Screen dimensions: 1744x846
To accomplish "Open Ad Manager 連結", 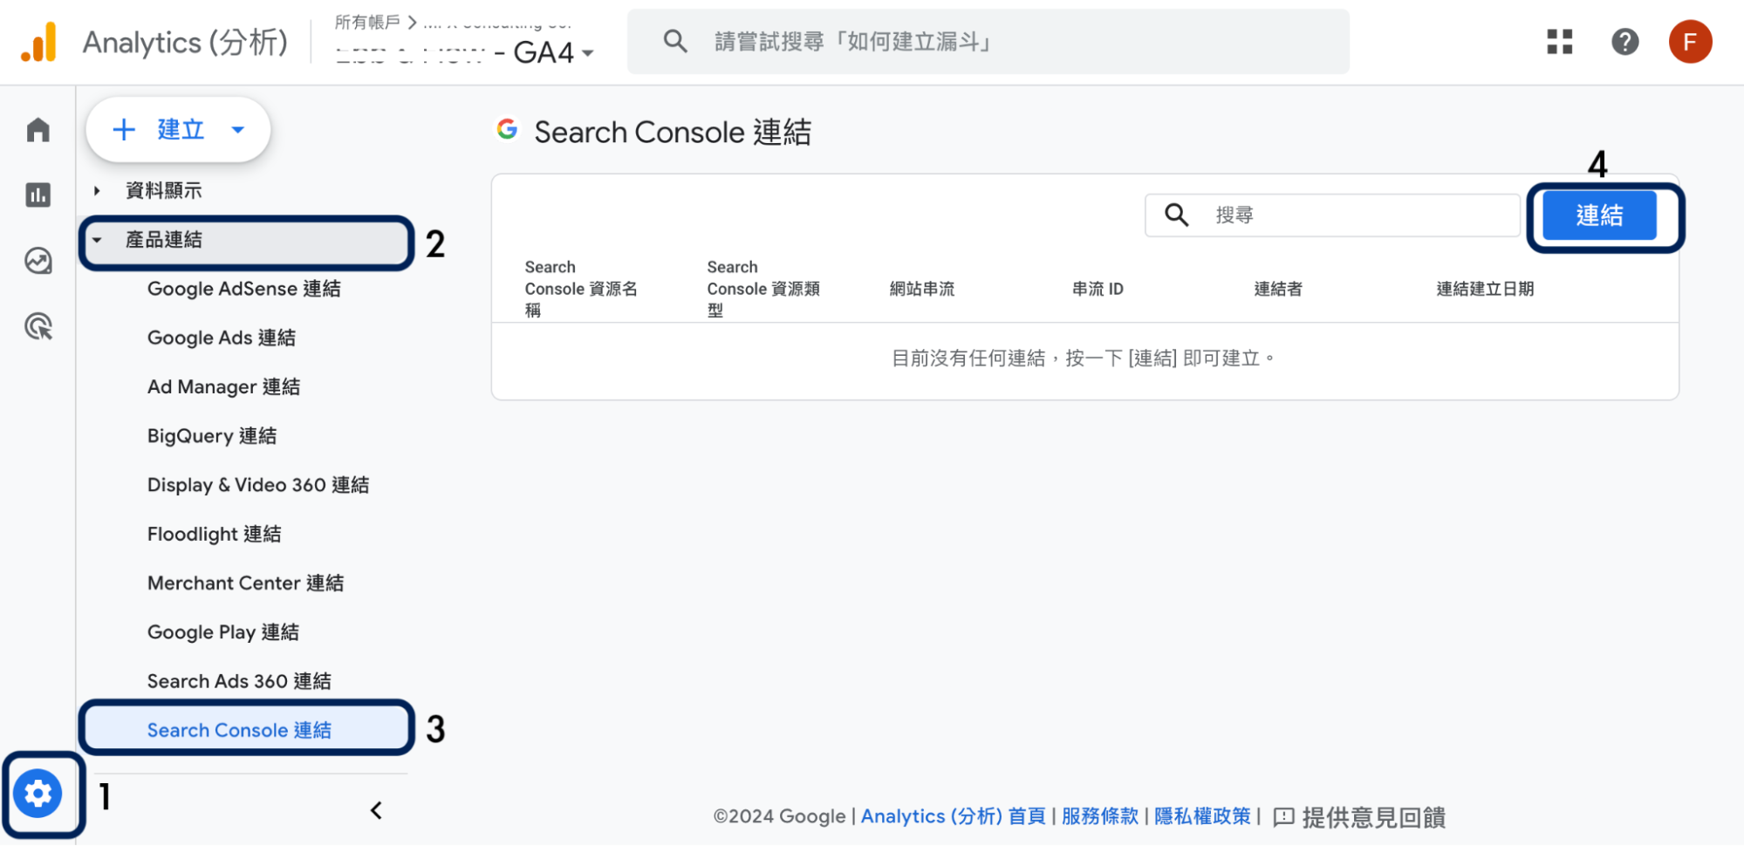I will (x=223, y=386).
